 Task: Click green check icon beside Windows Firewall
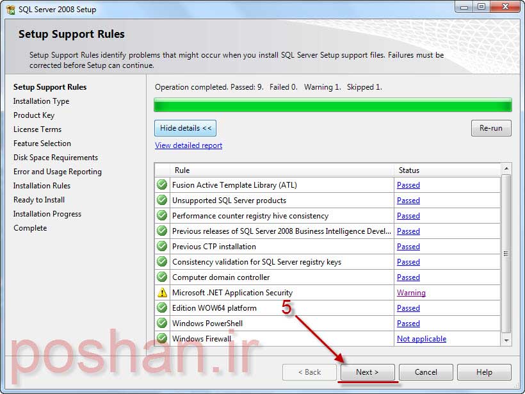pos(162,339)
